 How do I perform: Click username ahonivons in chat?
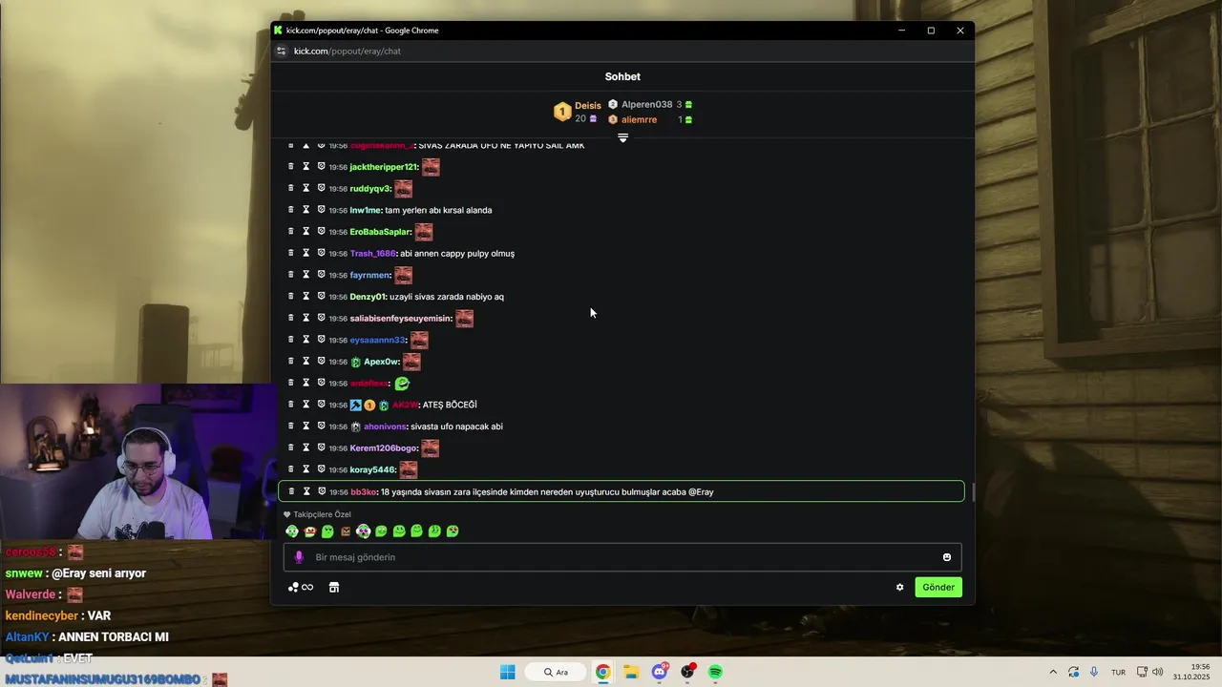coord(385,427)
